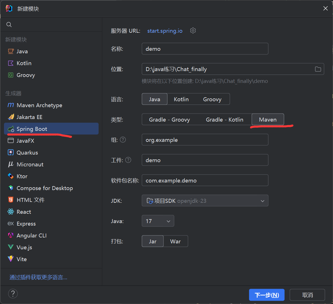This screenshot has height=304, width=333.
Task: Select War packaging
Action: coord(176,241)
